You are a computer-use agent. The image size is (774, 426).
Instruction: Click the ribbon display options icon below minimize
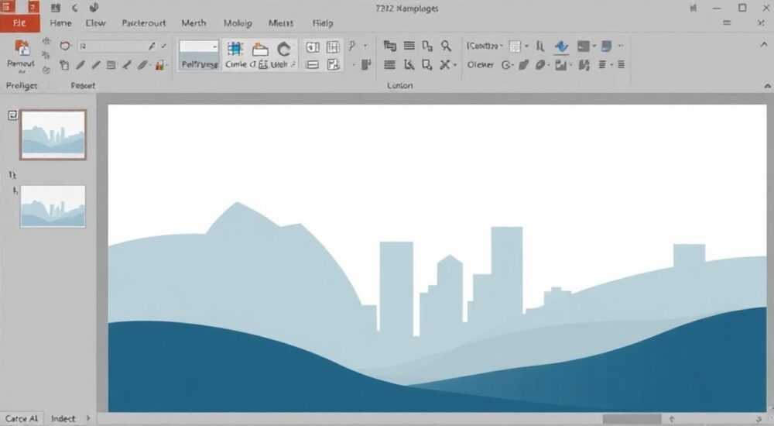[727, 22]
